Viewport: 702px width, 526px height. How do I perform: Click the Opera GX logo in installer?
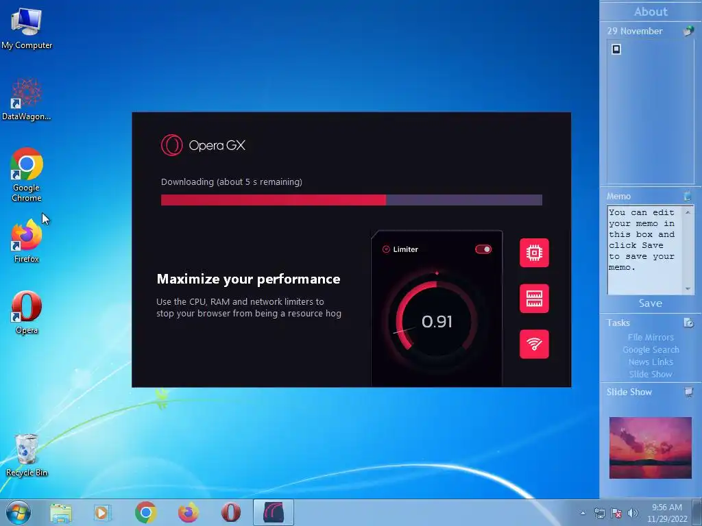pyautogui.click(x=203, y=145)
